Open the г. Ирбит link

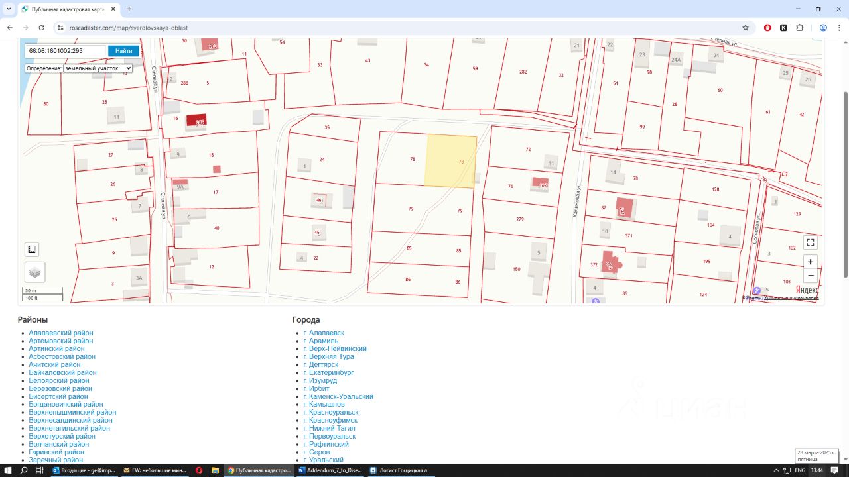tap(316, 388)
